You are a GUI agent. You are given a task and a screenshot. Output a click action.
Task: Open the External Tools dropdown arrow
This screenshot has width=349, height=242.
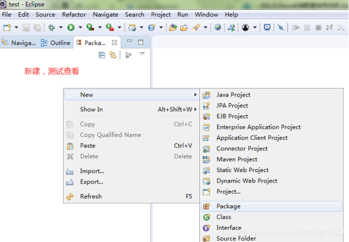coord(119,28)
